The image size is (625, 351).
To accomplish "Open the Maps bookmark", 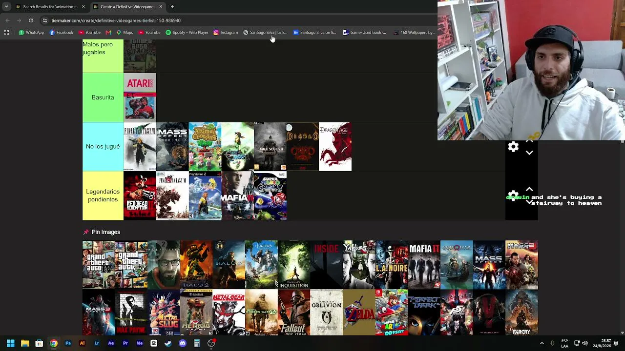I will point(125,33).
